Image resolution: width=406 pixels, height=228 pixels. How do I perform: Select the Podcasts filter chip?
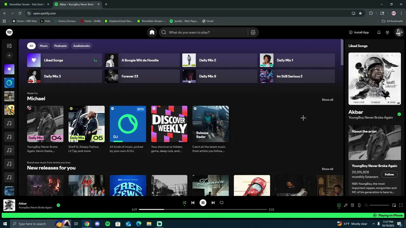[x=60, y=46]
